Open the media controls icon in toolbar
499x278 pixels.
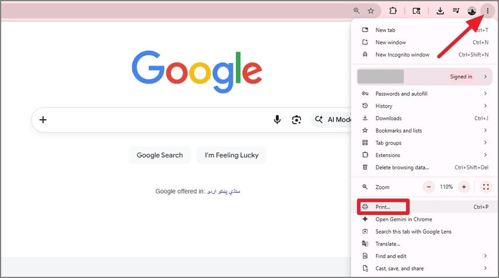coord(456,11)
